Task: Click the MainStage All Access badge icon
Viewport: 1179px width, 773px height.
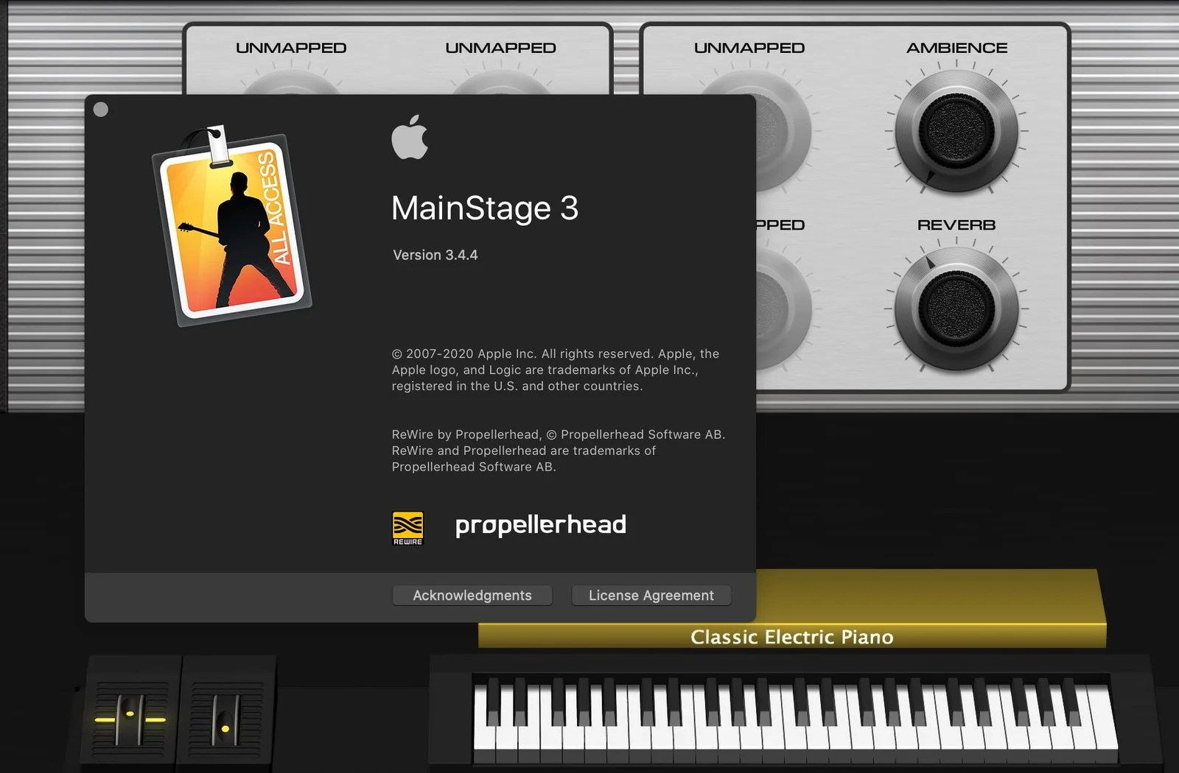Action: [x=231, y=225]
